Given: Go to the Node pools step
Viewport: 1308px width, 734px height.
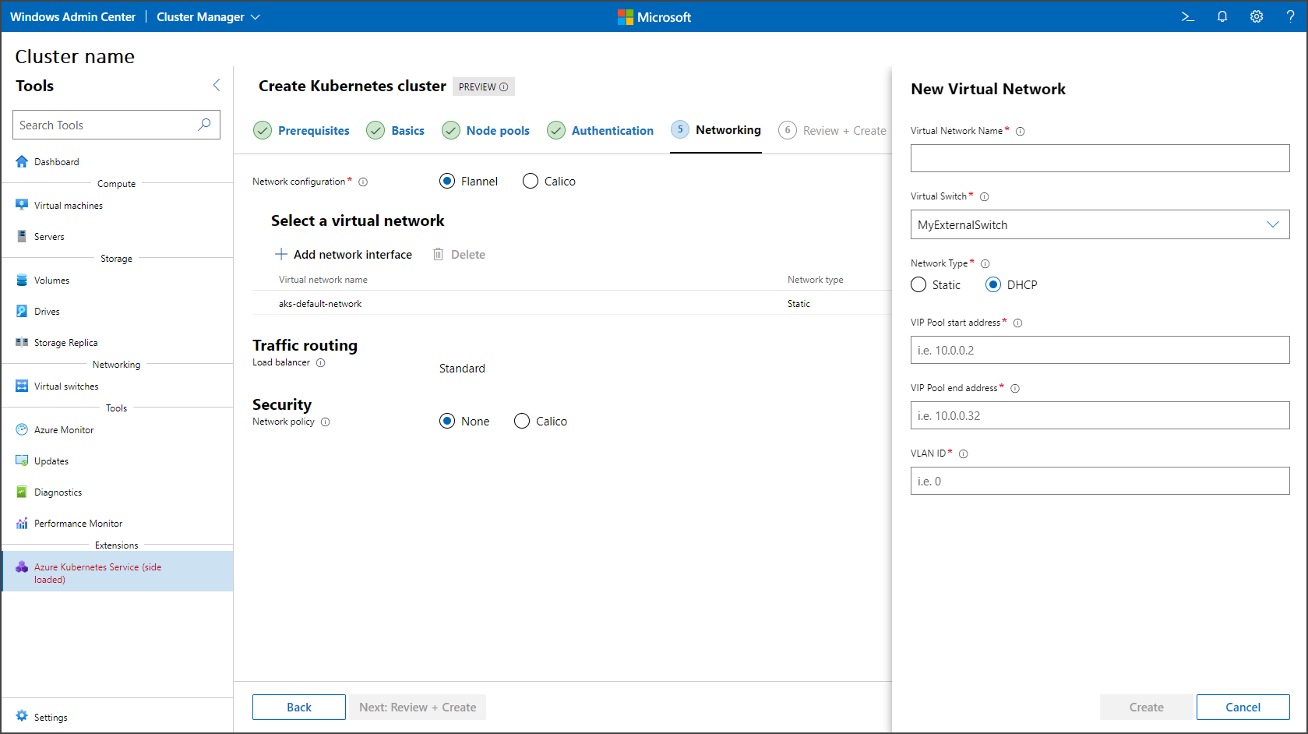Looking at the screenshot, I should [x=497, y=131].
